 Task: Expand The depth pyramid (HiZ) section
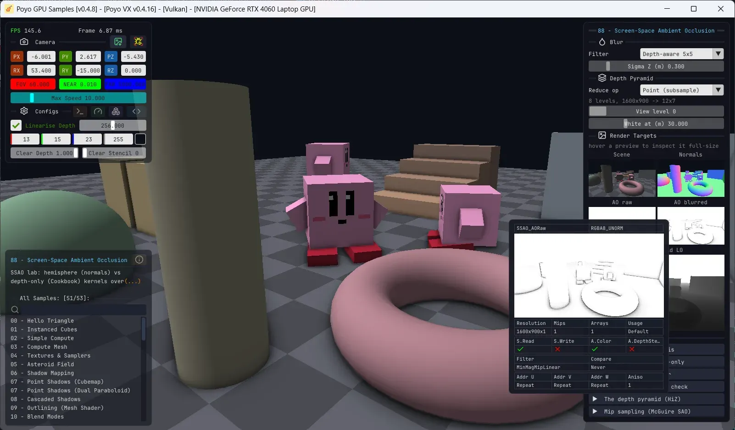click(657, 399)
